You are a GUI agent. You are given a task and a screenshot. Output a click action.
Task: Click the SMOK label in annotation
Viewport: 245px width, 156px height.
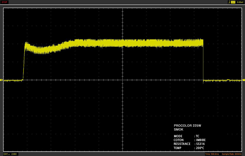click(178, 130)
